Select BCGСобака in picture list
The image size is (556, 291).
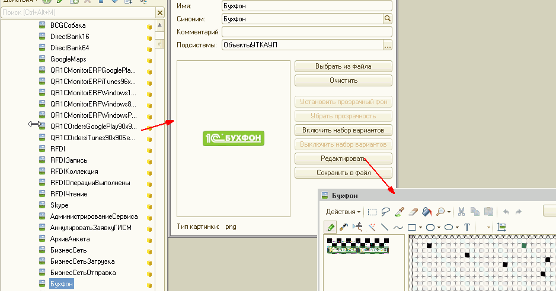(68, 25)
